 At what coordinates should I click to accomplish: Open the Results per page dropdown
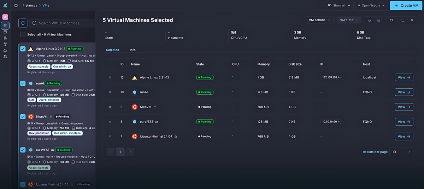pos(401,152)
